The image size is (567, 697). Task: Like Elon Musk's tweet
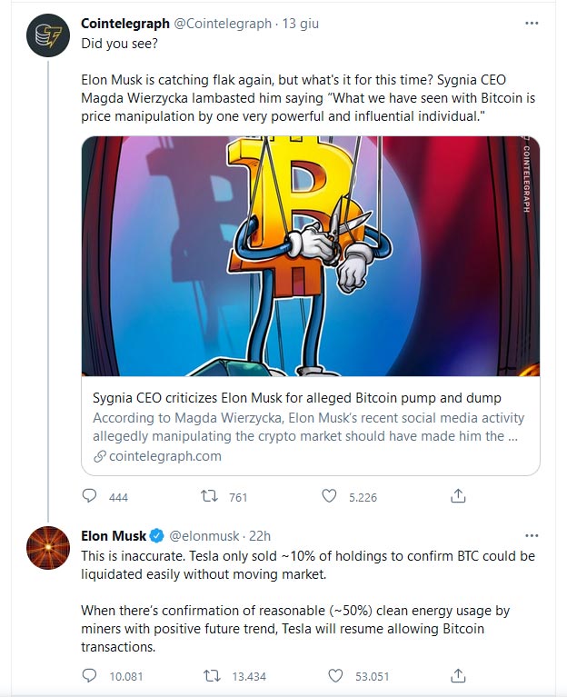[x=335, y=675]
